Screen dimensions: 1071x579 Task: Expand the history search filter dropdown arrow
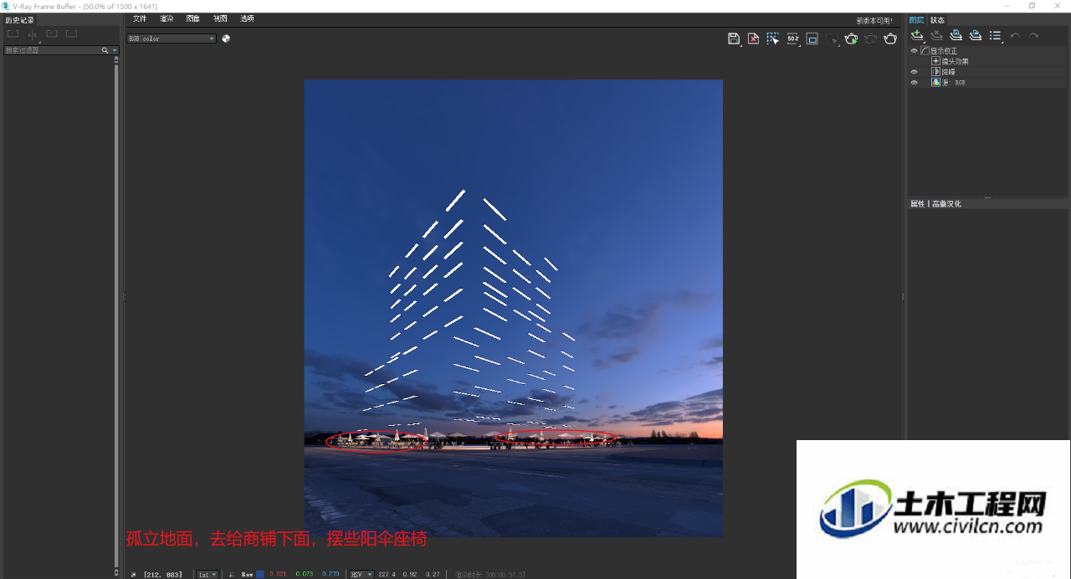115,50
